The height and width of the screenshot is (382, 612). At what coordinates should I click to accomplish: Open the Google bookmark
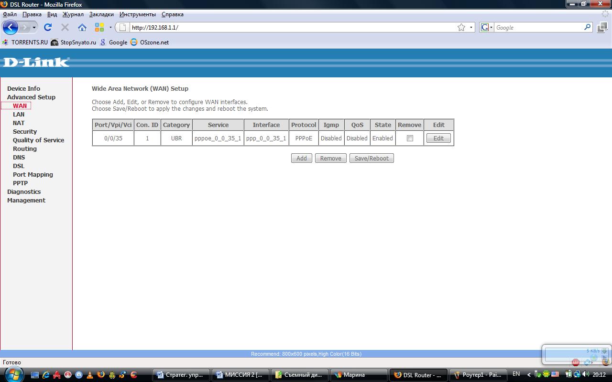coord(113,42)
